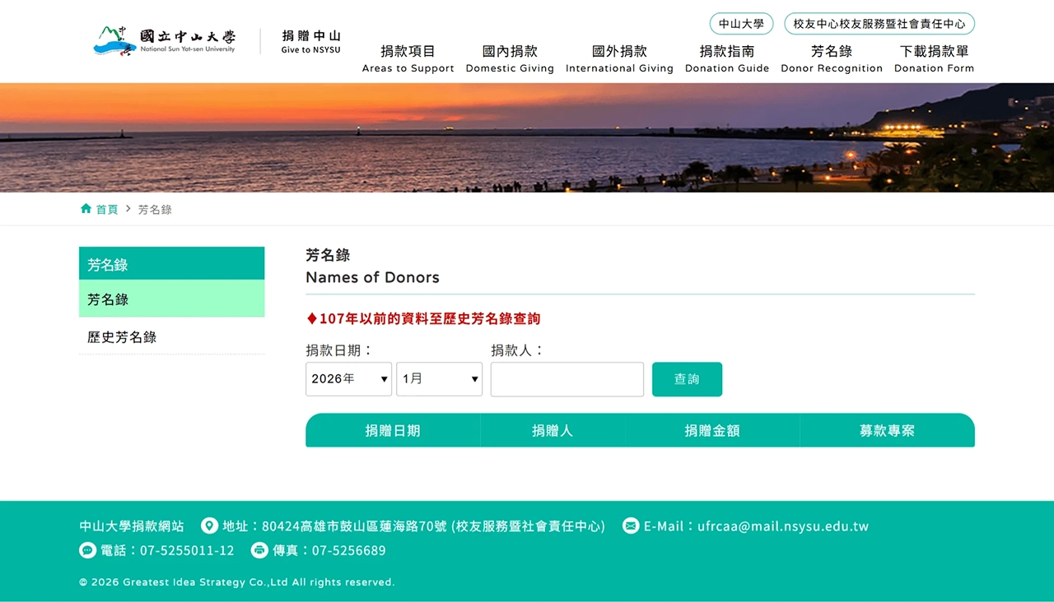Viewport: 1054px width, 602px height.
Task: Click the 募款專案 table column header
Action: click(x=888, y=430)
